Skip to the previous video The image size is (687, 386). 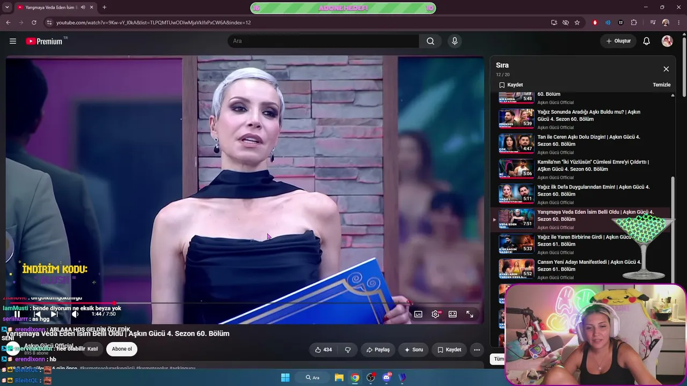pos(36,314)
